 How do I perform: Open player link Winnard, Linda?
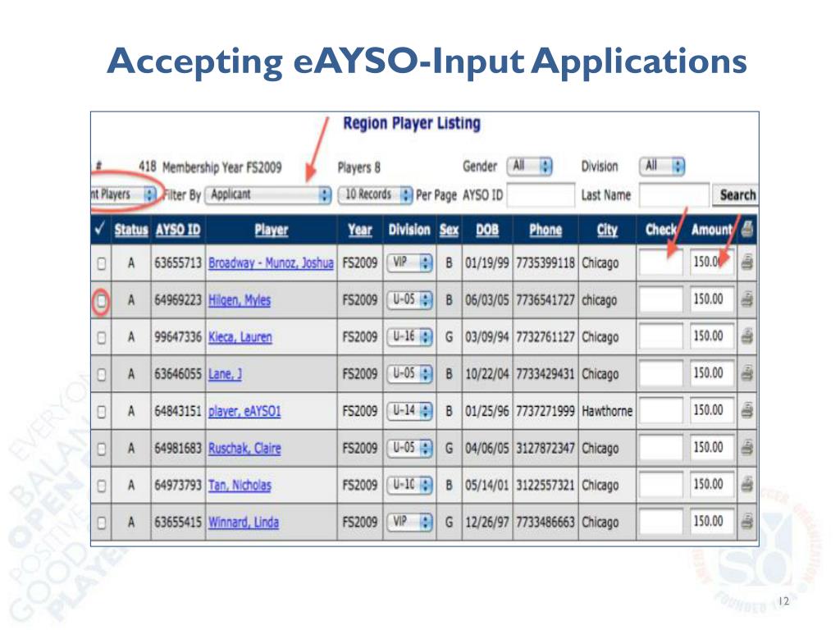(243, 522)
